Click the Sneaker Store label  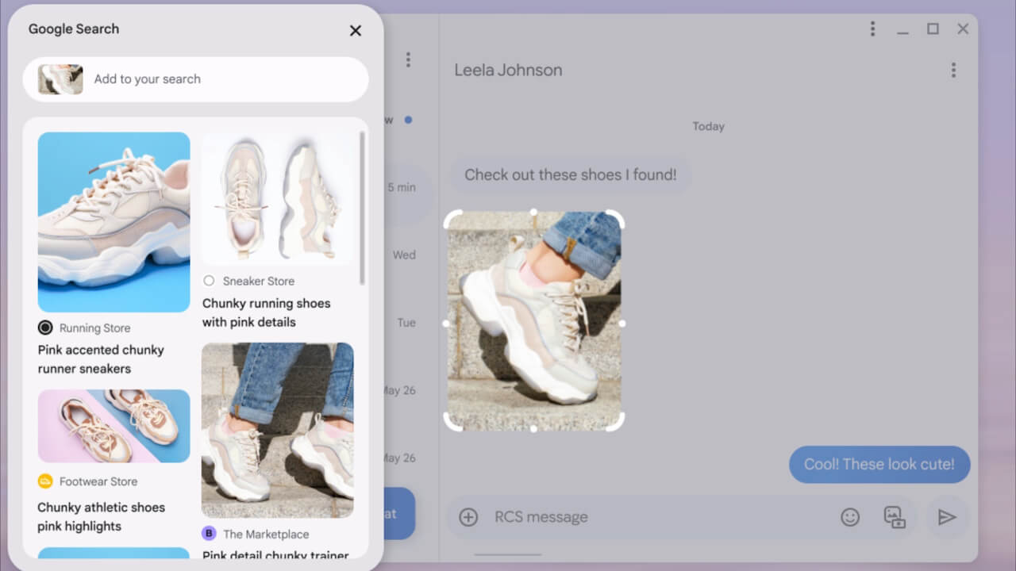(x=258, y=281)
